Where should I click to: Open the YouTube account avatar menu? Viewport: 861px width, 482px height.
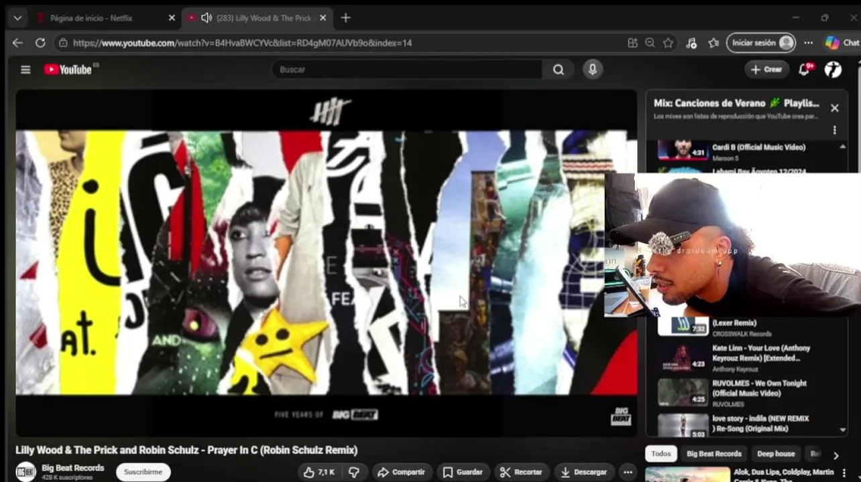[833, 70]
